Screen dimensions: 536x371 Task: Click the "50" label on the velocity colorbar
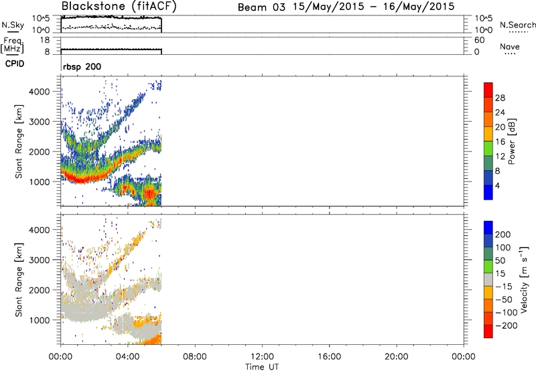[x=500, y=261]
